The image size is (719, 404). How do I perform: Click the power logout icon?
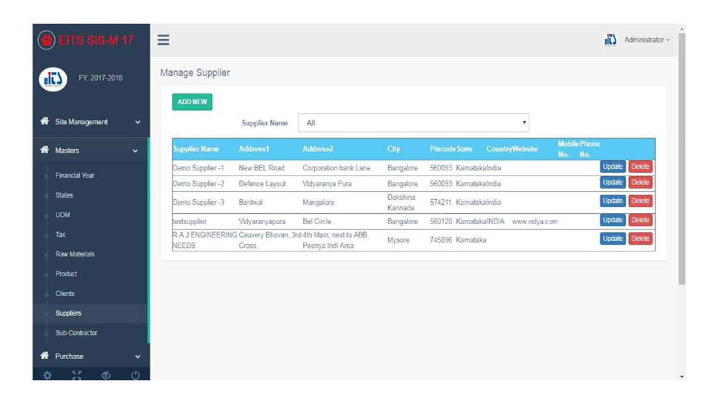[x=135, y=376]
